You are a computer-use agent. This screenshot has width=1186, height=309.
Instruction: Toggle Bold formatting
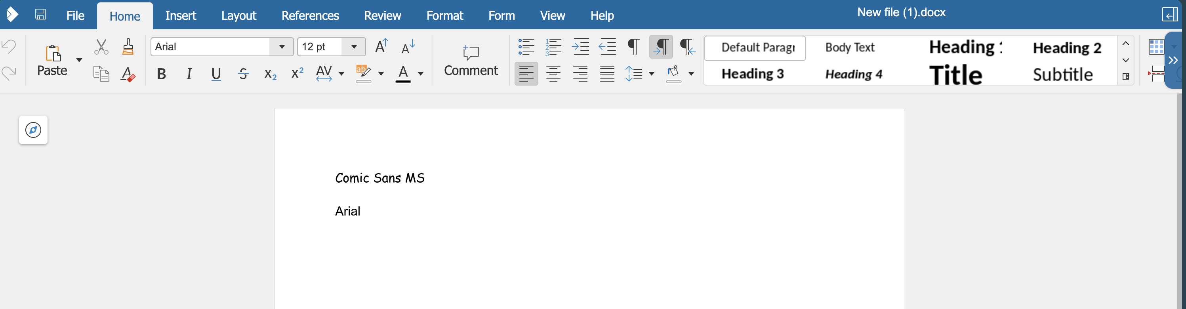click(161, 74)
